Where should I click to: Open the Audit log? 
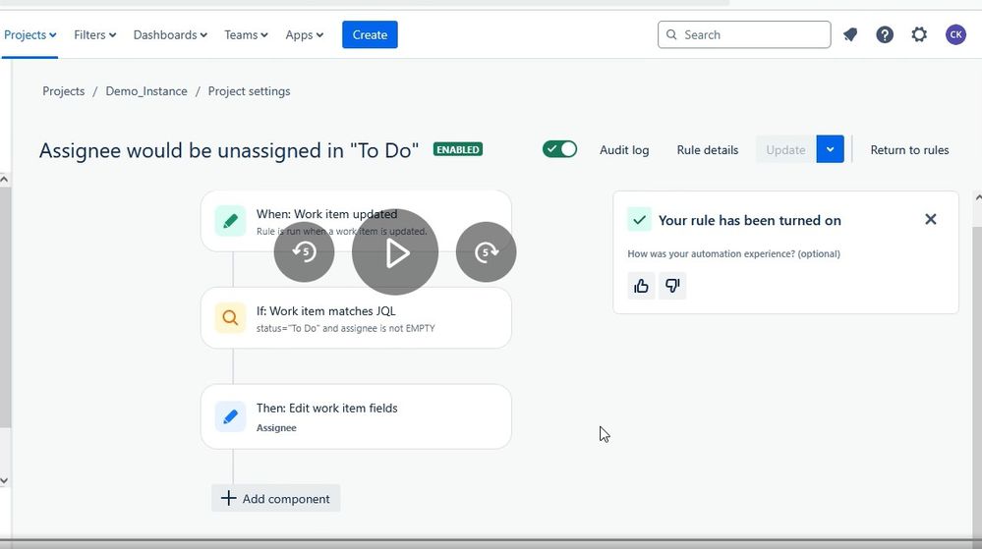coord(624,150)
